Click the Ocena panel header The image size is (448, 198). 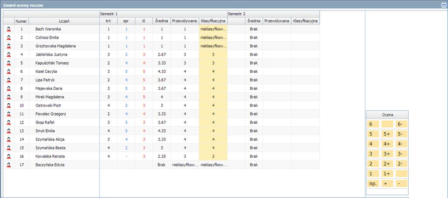pyautogui.click(x=387, y=115)
